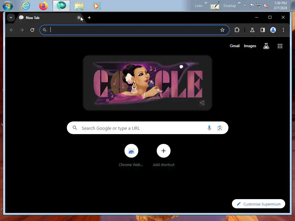The height and width of the screenshot is (221, 295).
Task: Click the Search Google or type a URL box
Action: point(147,128)
